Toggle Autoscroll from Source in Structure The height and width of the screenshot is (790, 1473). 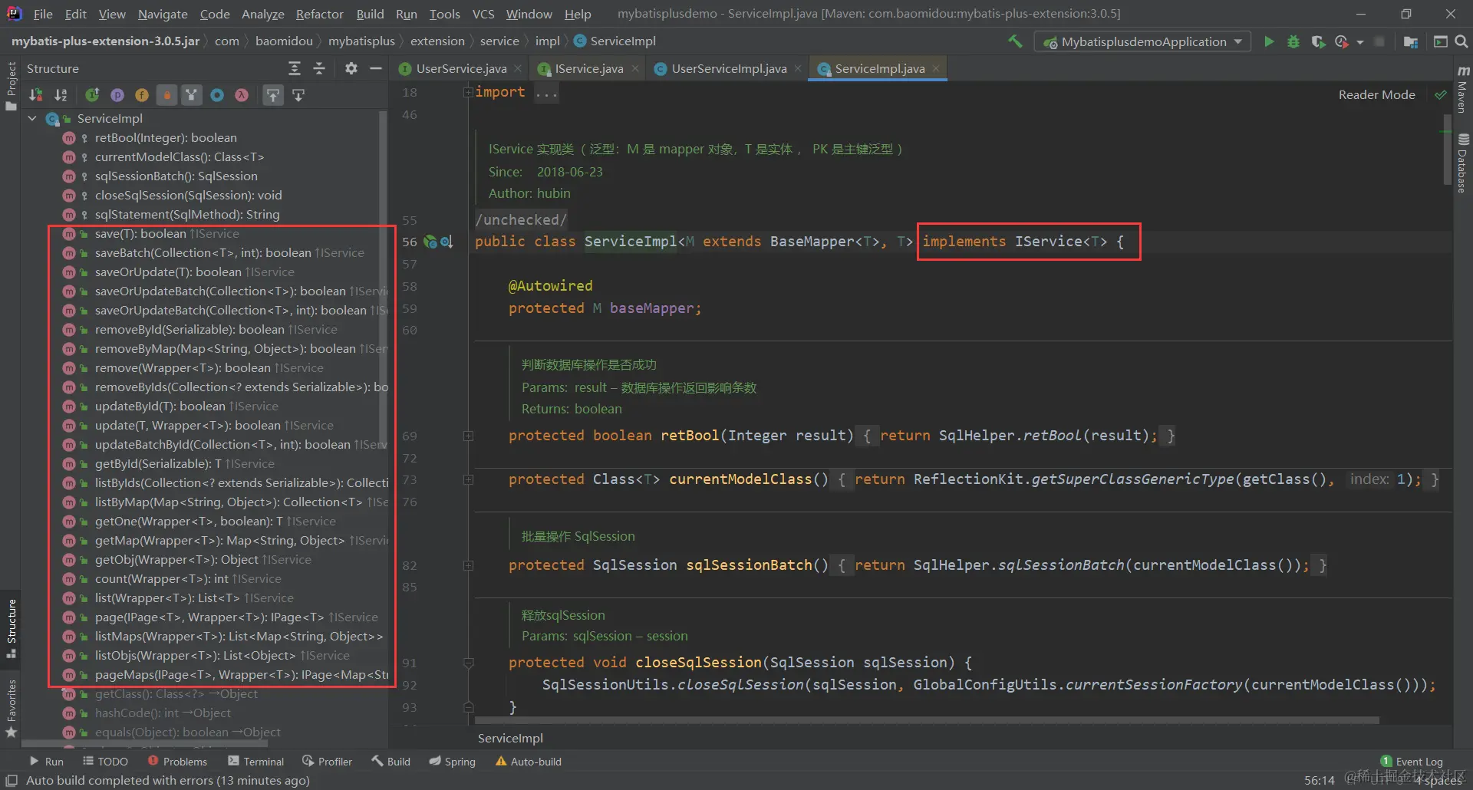click(298, 95)
